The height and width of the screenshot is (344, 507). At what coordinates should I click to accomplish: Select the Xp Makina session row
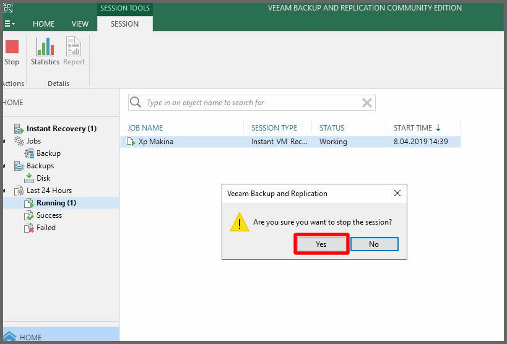pyautogui.click(x=290, y=142)
